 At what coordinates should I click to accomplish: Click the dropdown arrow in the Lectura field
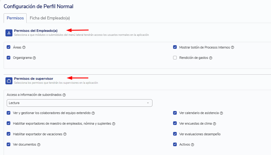(148, 103)
